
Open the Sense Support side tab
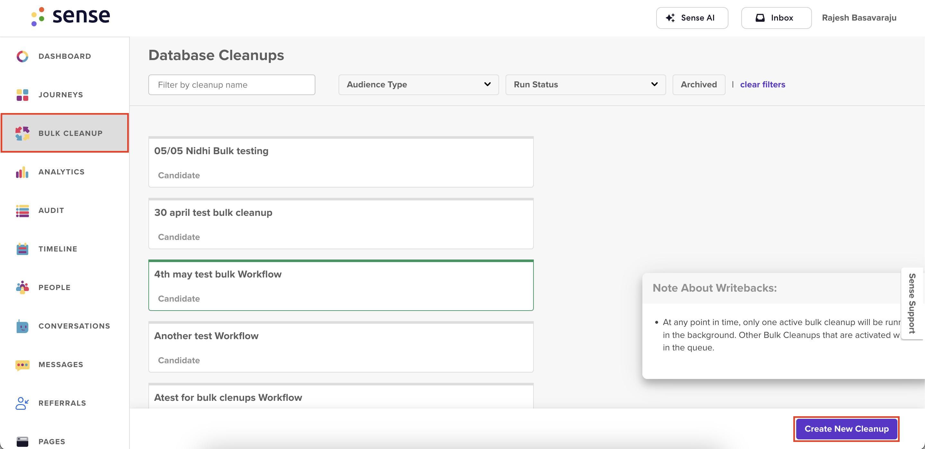click(912, 304)
